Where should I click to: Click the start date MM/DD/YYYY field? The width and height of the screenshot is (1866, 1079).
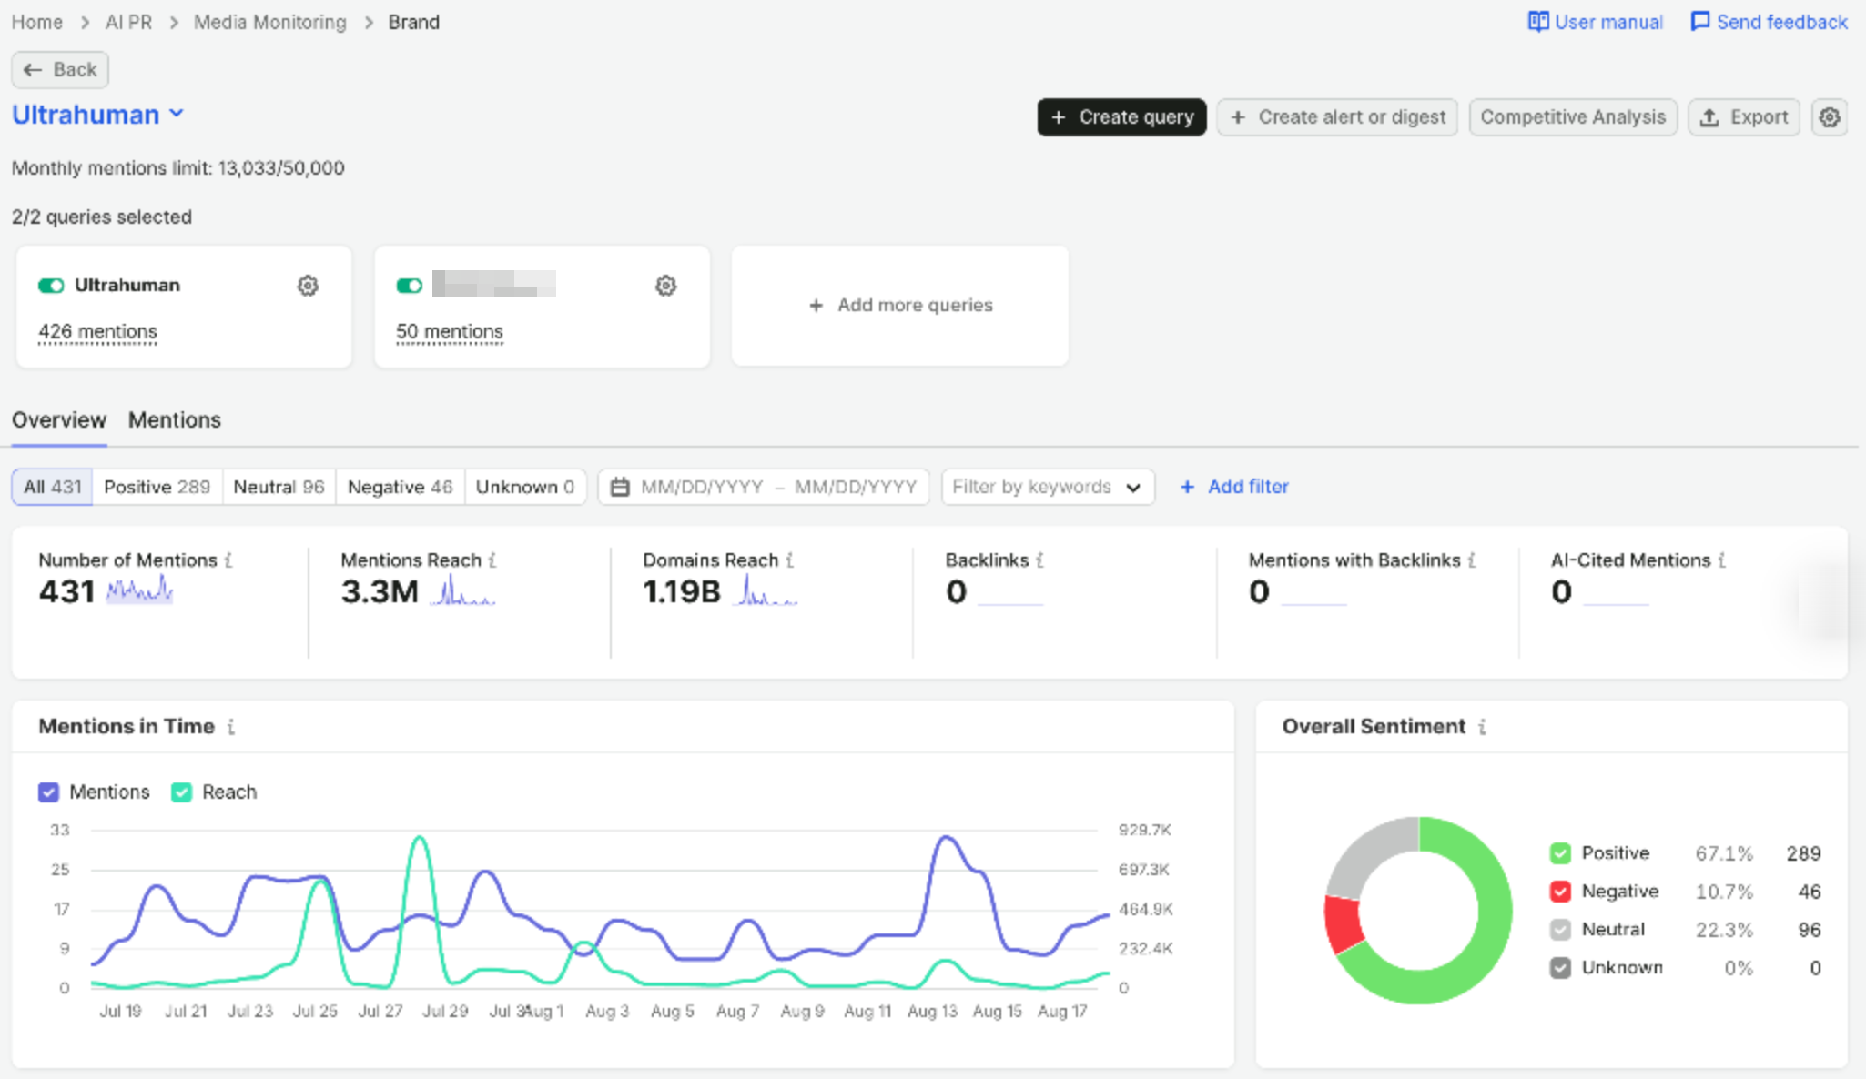(702, 487)
